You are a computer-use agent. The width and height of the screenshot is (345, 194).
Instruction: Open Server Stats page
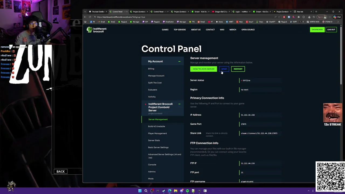coord(154,140)
